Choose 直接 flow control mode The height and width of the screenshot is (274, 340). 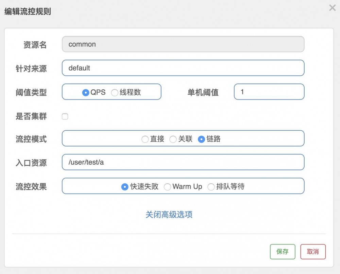coord(145,139)
